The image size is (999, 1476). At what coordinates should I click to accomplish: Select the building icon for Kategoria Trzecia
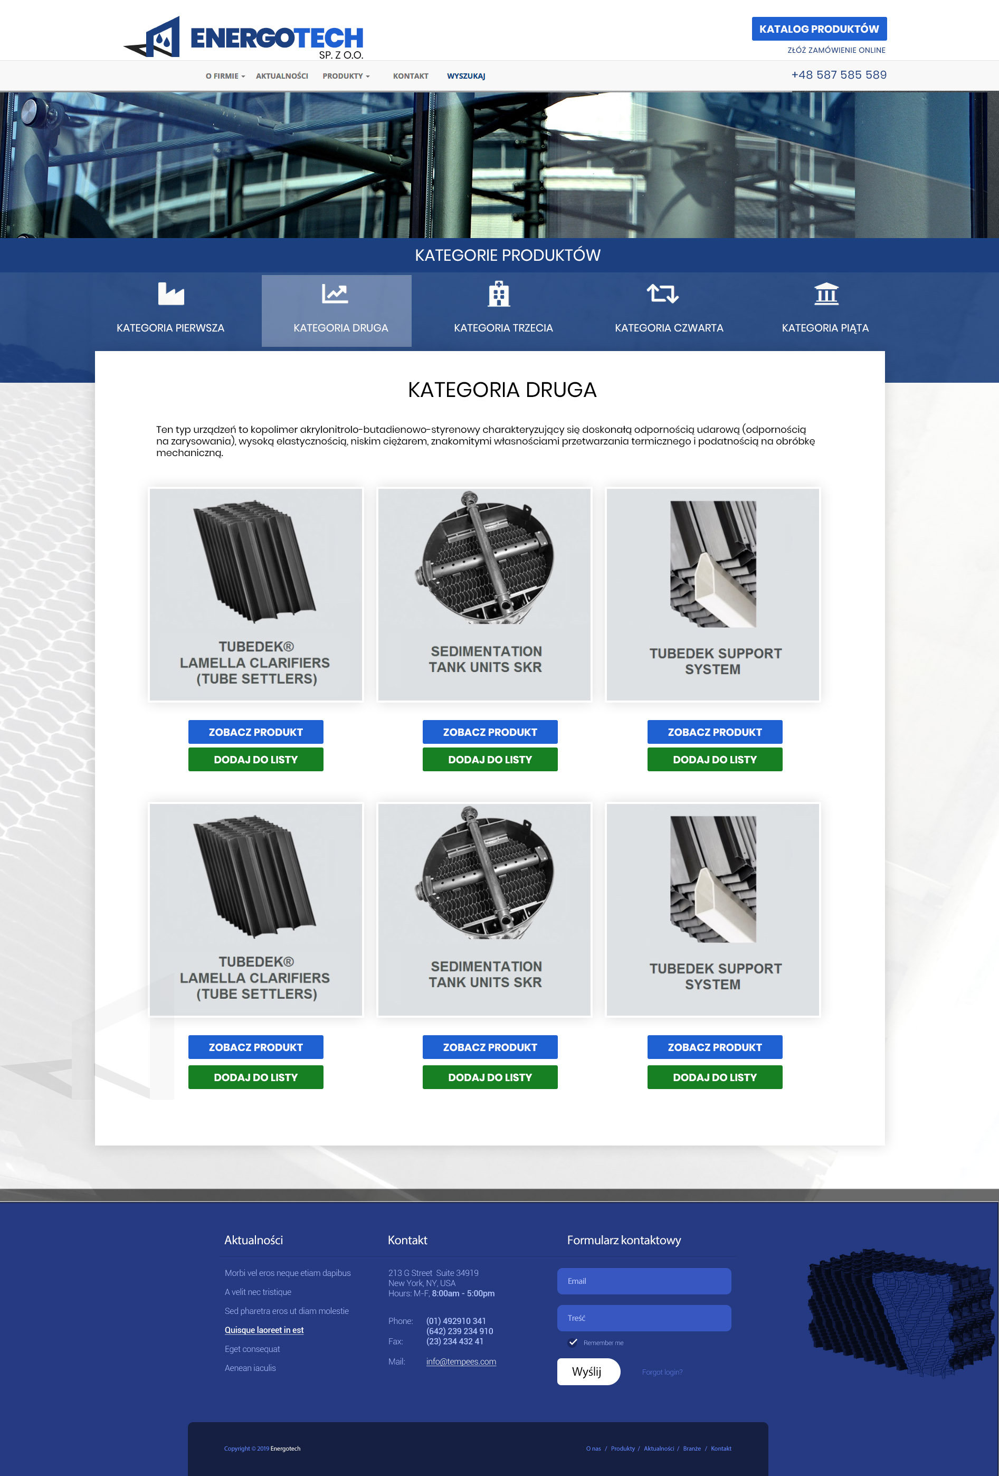[x=499, y=294]
